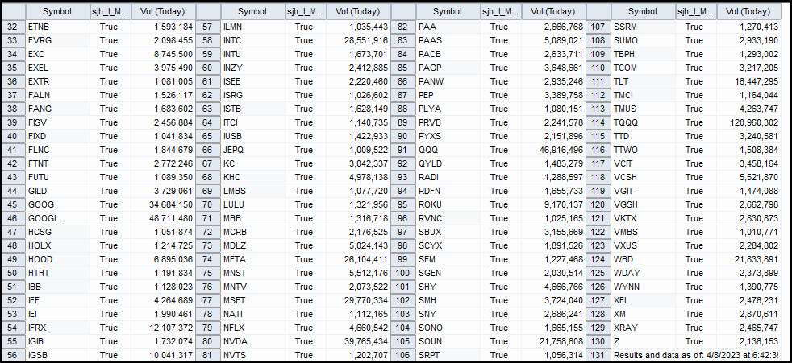Click the True cell in the FISV row
The image size is (792, 363).
[110, 122]
